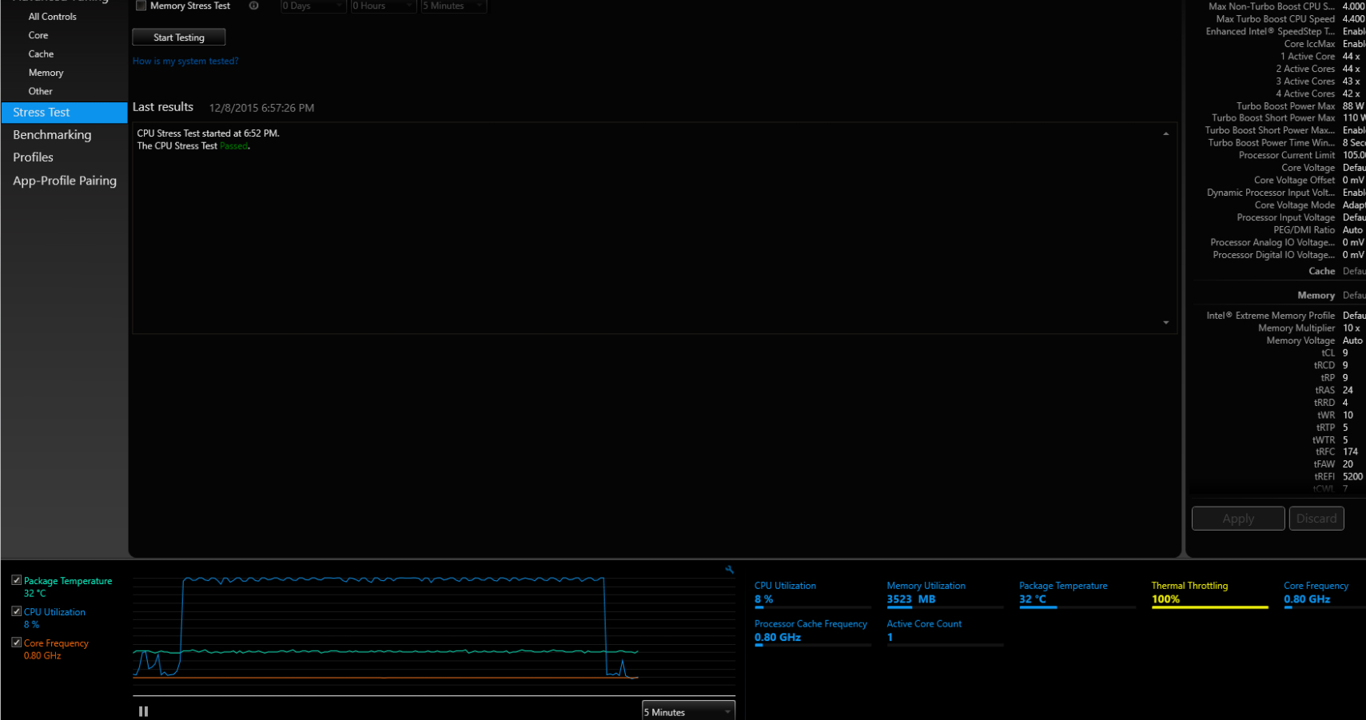Open the graph settings wrench icon
Viewport: 1366px width, 720px height.
click(729, 570)
